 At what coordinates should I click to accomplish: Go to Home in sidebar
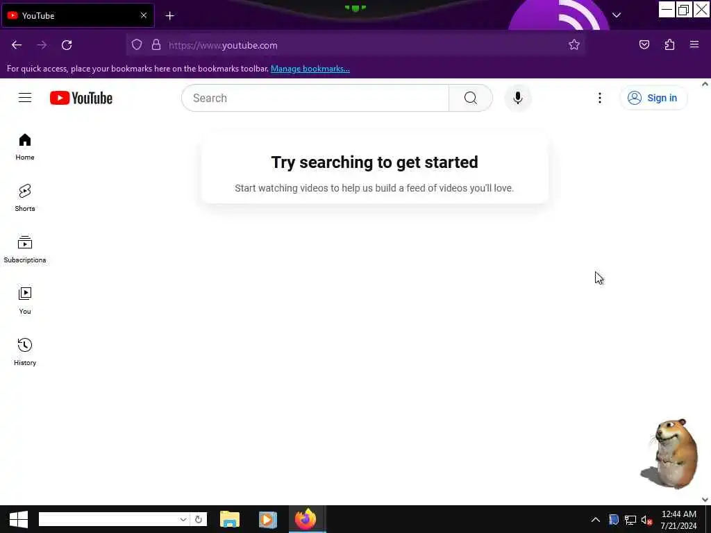(25, 147)
